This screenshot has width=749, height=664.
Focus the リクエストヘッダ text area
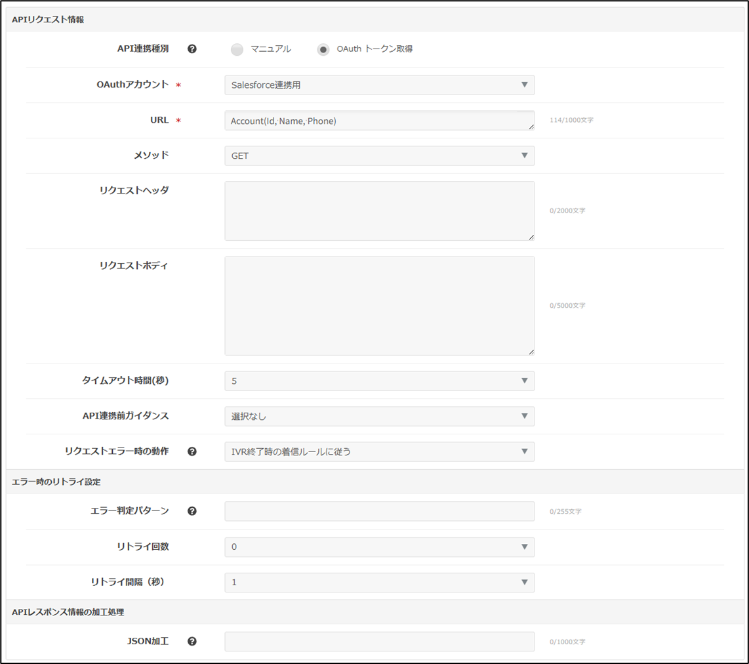379,211
